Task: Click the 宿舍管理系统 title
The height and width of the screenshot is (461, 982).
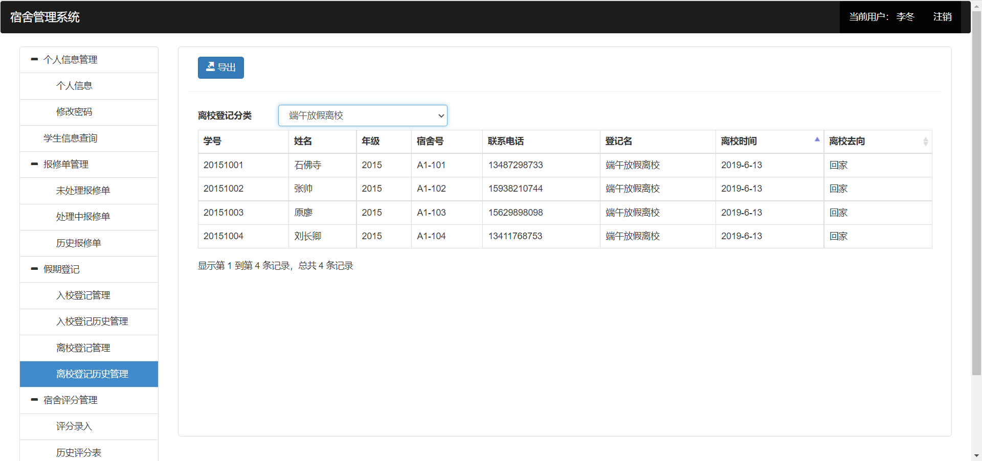Action: click(45, 17)
